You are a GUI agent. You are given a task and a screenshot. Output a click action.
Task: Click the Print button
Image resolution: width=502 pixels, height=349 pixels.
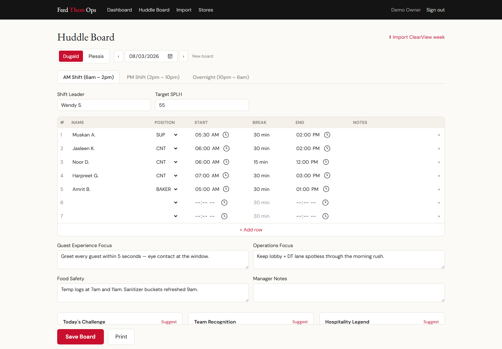[121, 337]
